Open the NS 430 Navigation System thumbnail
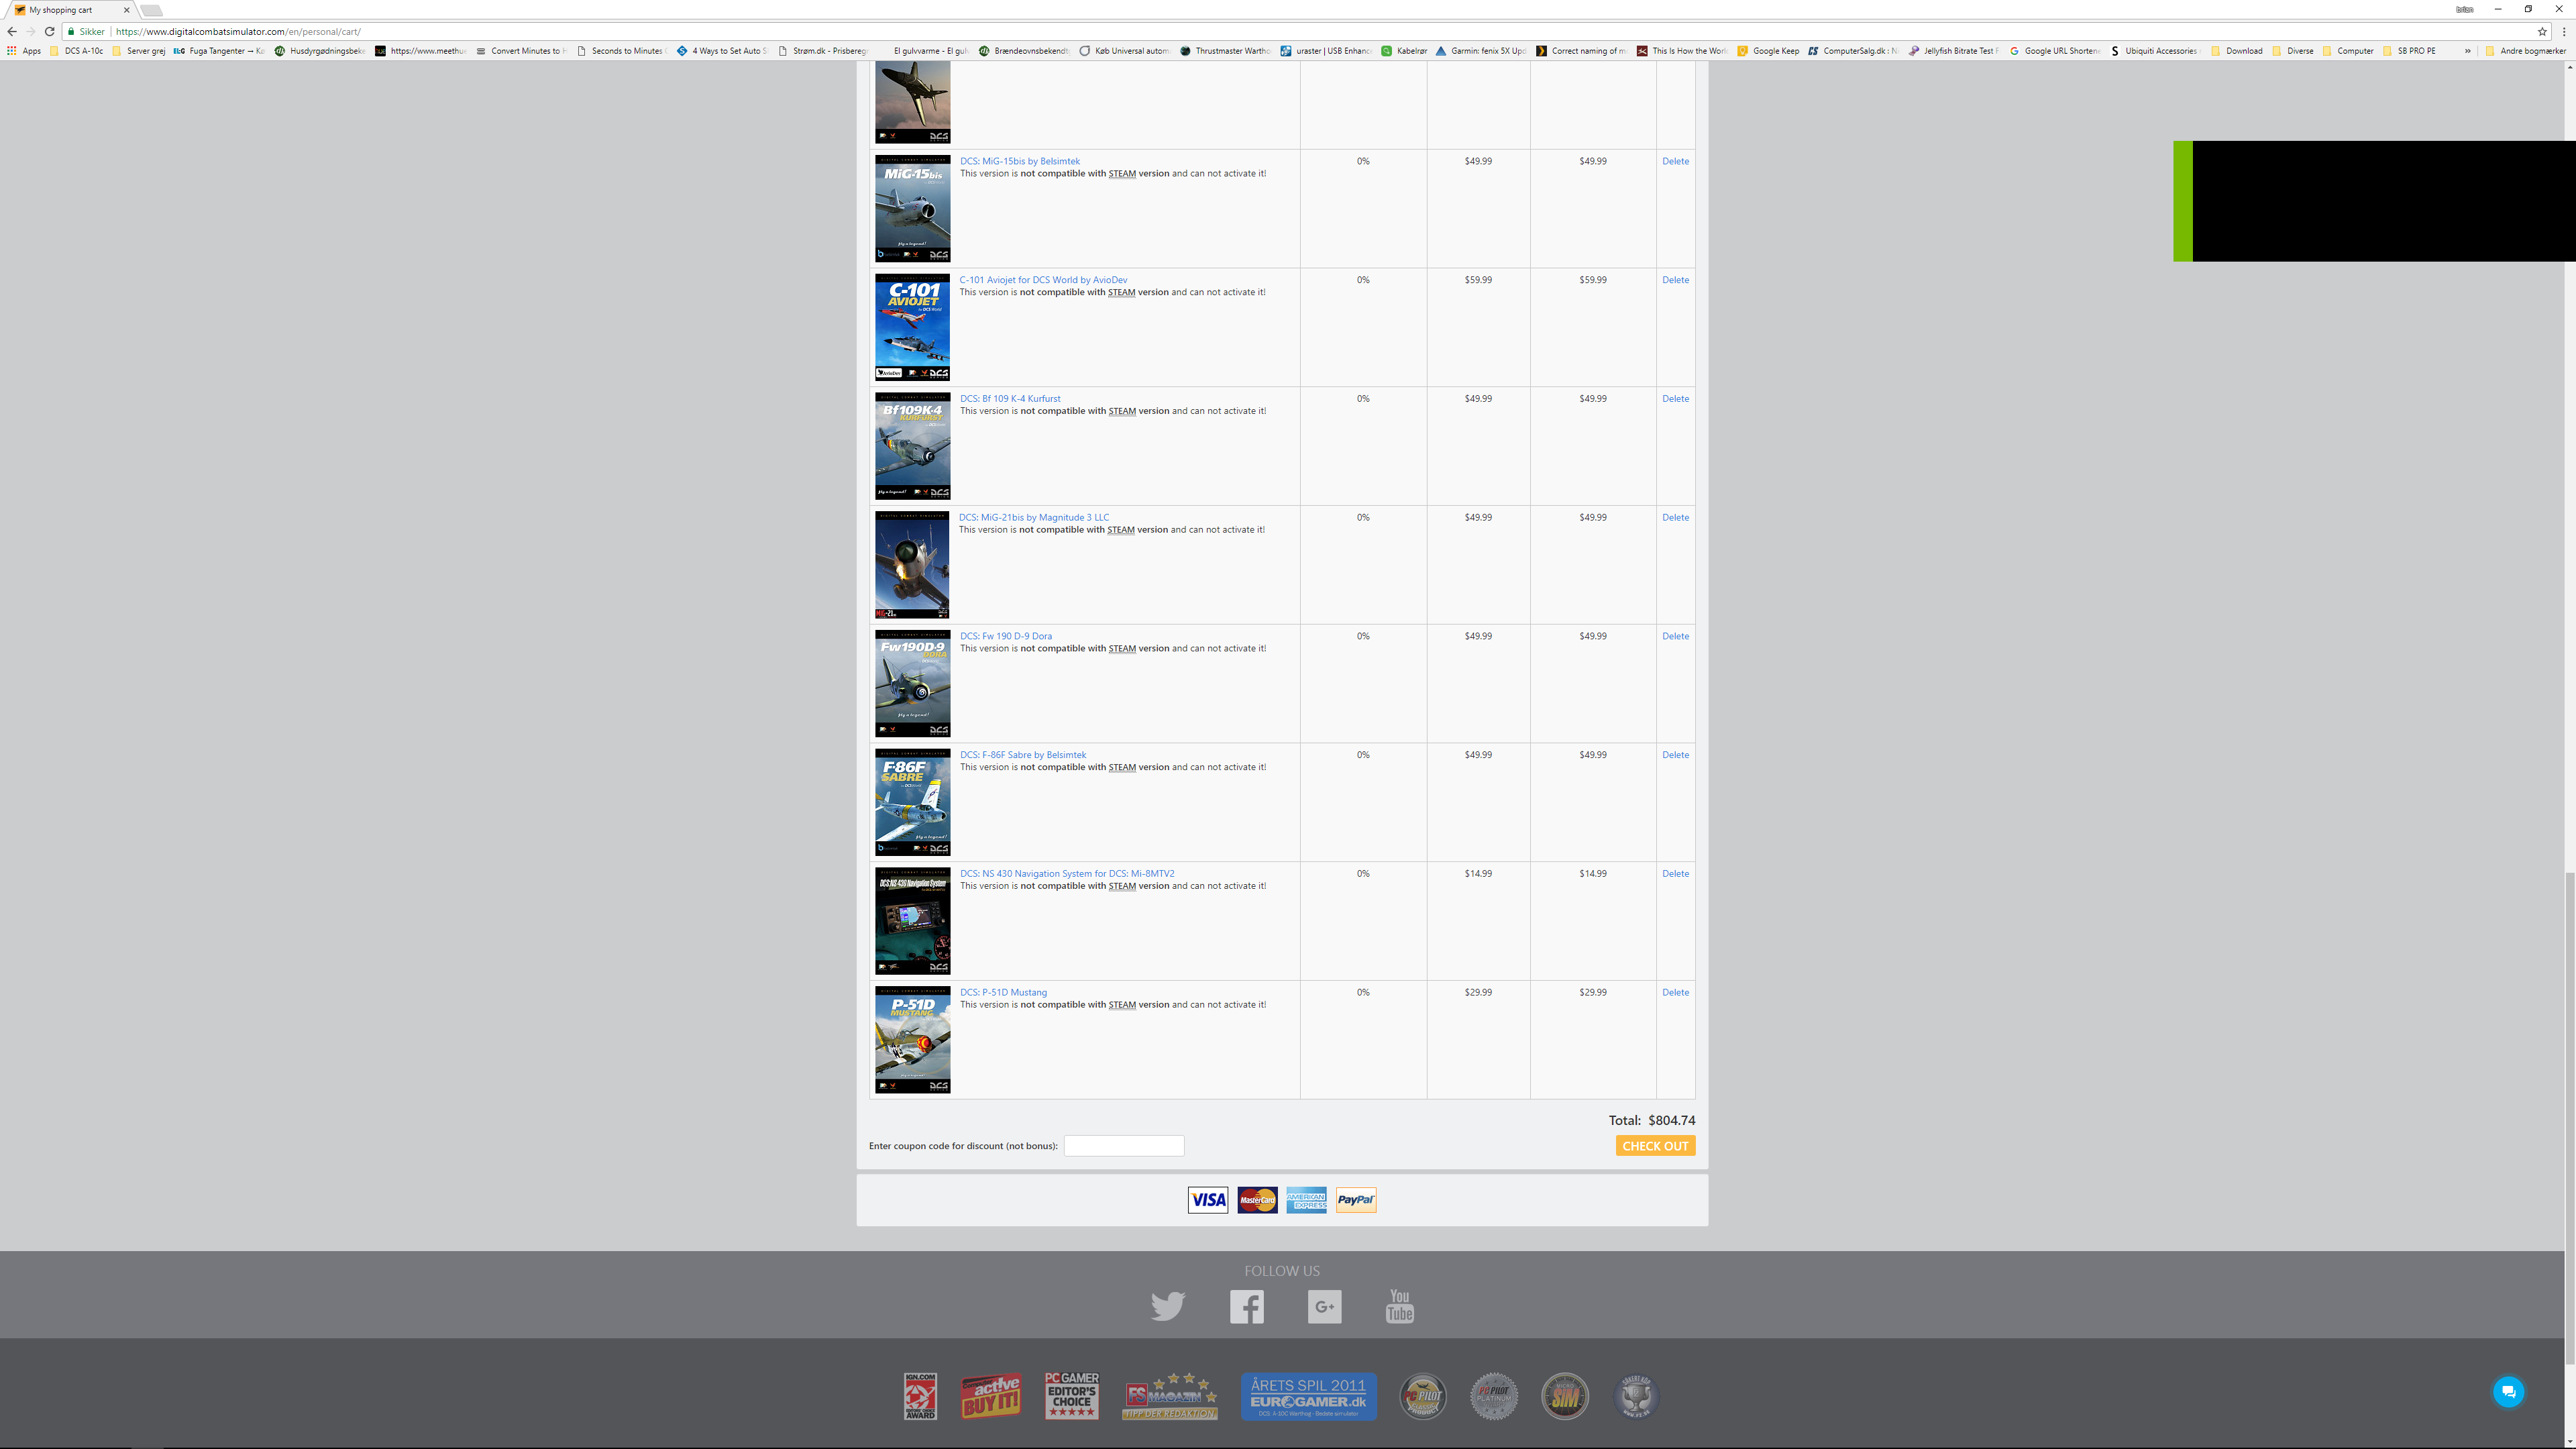This screenshot has height=1449, width=2576. click(912, 921)
